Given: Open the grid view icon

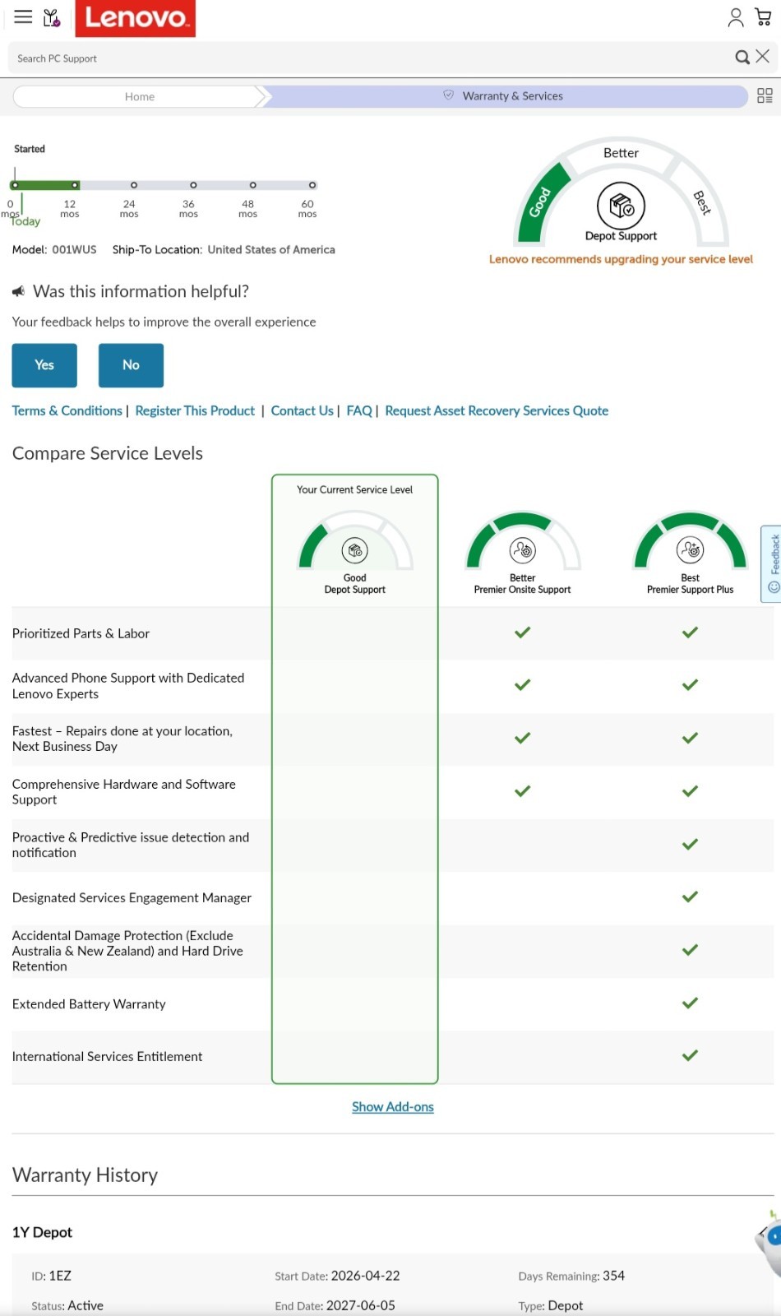Looking at the screenshot, I should tap(765, 96).
